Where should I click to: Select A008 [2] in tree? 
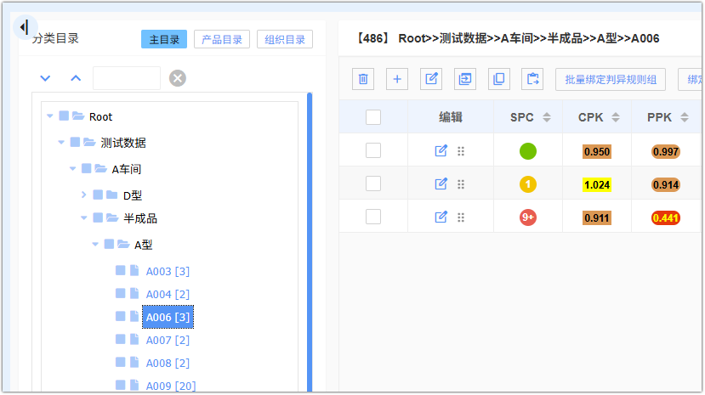[x=168, y=363]
